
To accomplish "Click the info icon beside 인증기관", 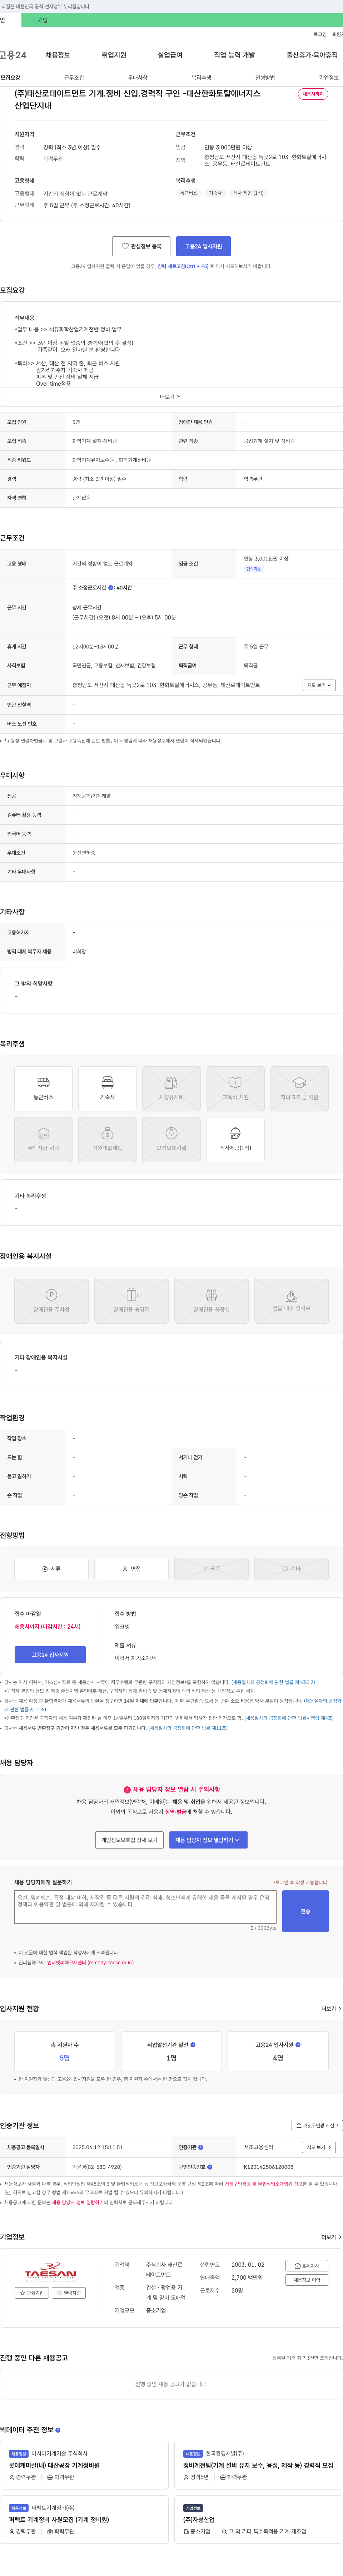I will [201, 2147].
